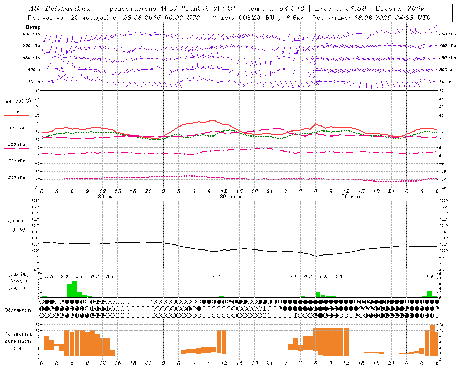The image size is (458, 366).
Task: Click the (км) unit label under convective cloudiness
Action: (x=18, y=348)
